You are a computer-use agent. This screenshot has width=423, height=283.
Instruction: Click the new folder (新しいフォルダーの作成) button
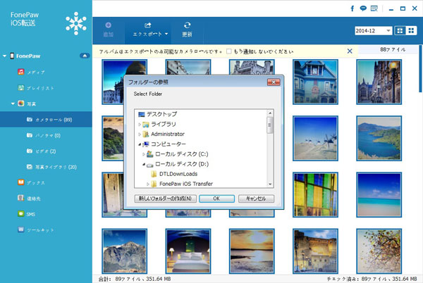[166, 199]
